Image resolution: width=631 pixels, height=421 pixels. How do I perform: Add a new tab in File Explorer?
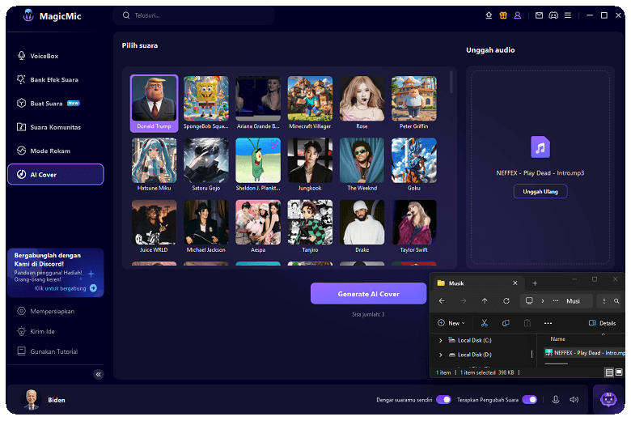pyautogui.click(x=535, y=283)
